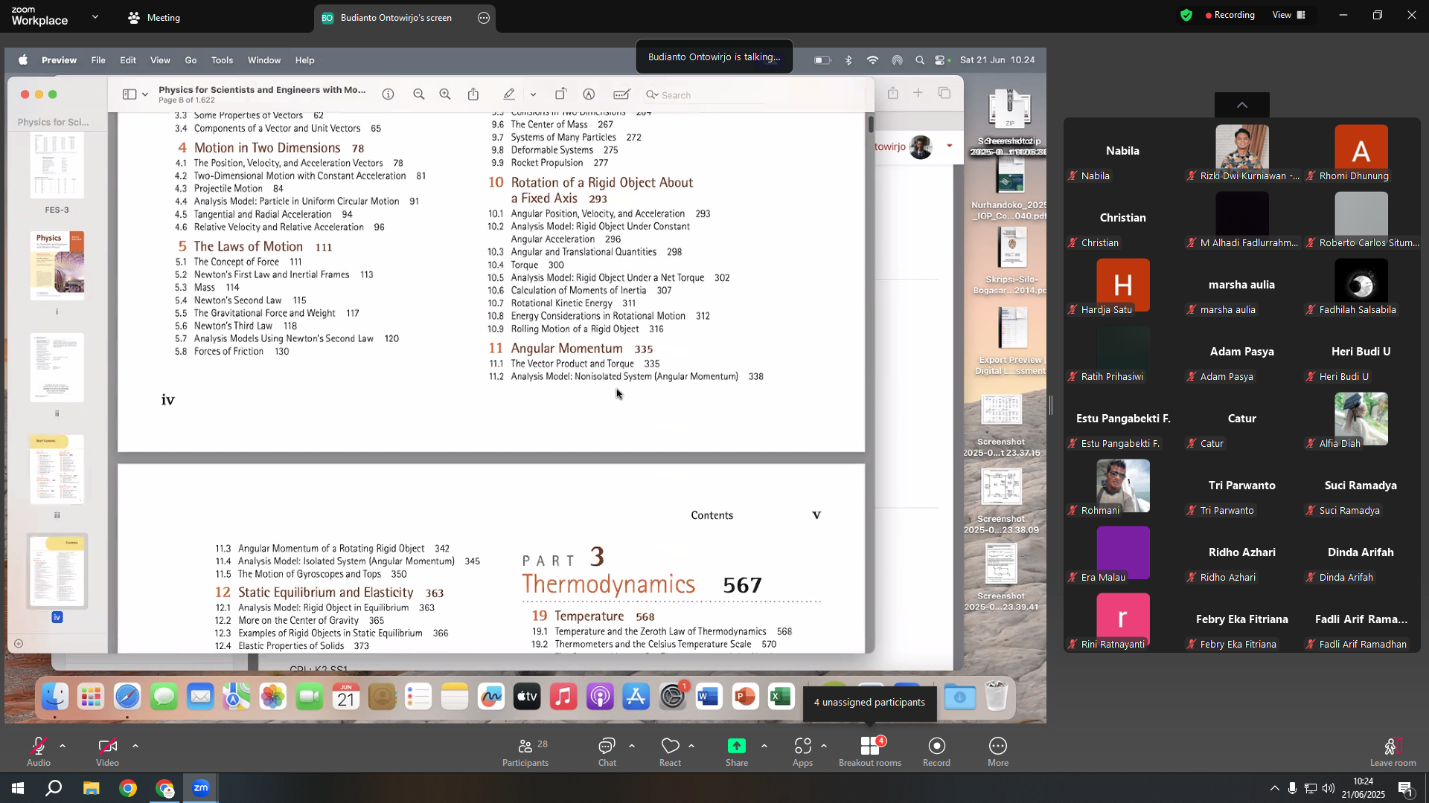
Task: Start camera with Video button
Action: tap(107, 751)
